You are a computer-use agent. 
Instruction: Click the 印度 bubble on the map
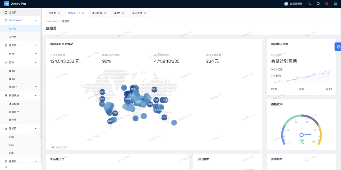150,104
